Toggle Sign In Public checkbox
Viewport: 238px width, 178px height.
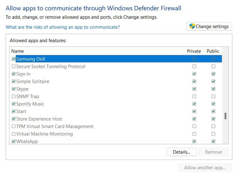tap(214, 74)
